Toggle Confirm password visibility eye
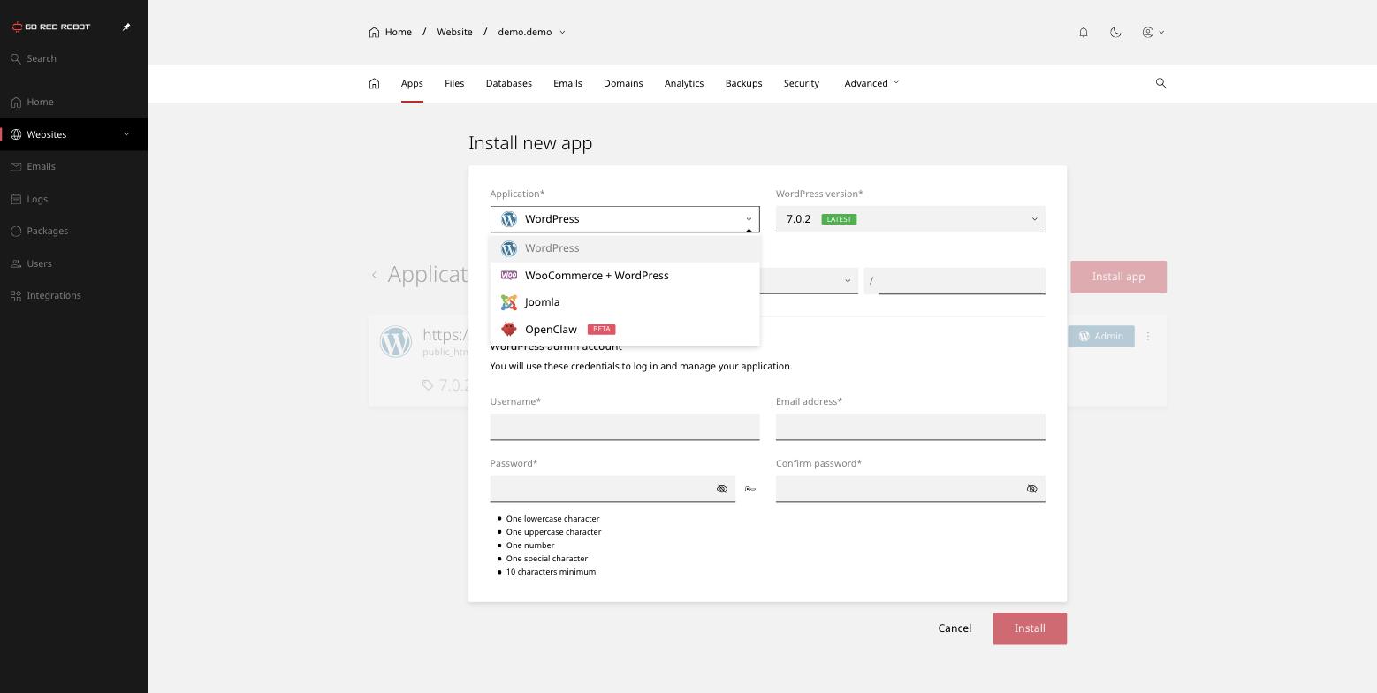Image resolution: width=1377 pixels, height=693 pixels. click(1031, 489)
